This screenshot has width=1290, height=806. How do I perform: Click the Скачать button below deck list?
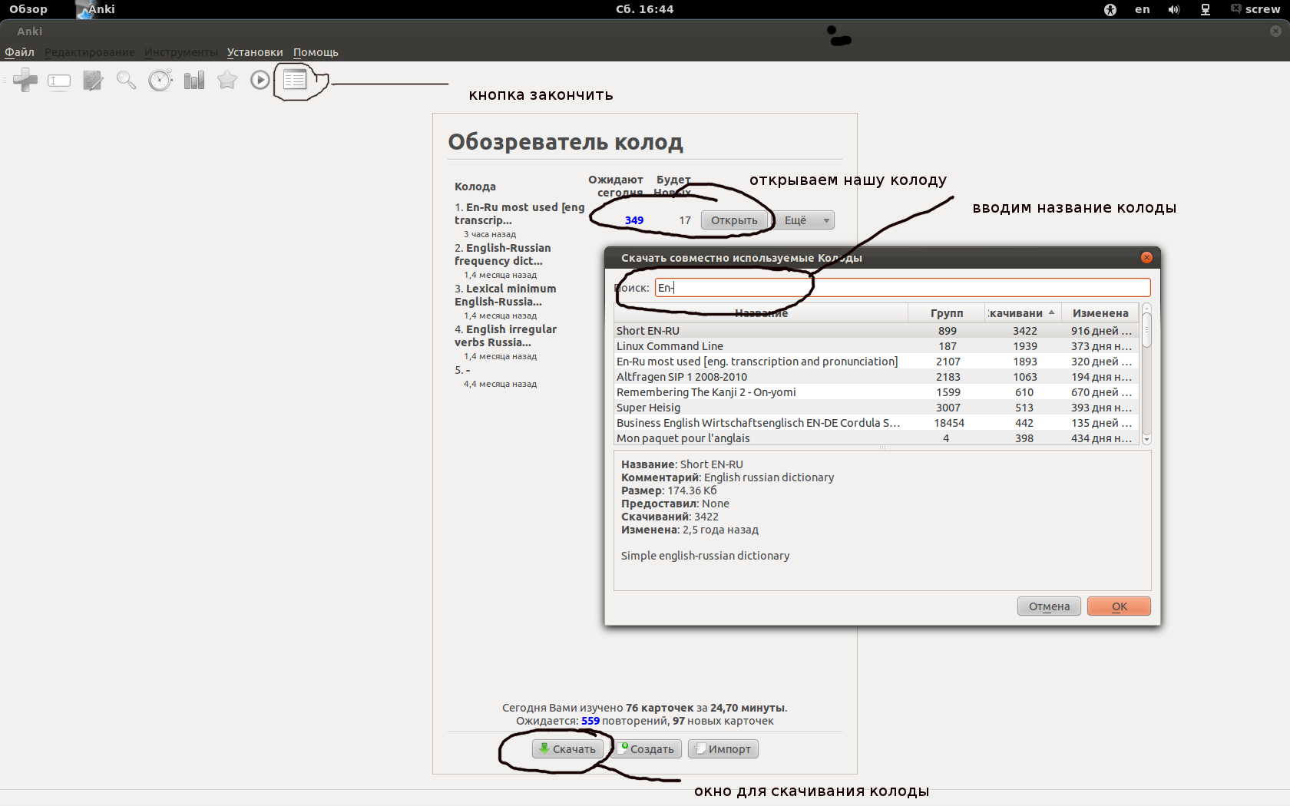click(568, 749)
